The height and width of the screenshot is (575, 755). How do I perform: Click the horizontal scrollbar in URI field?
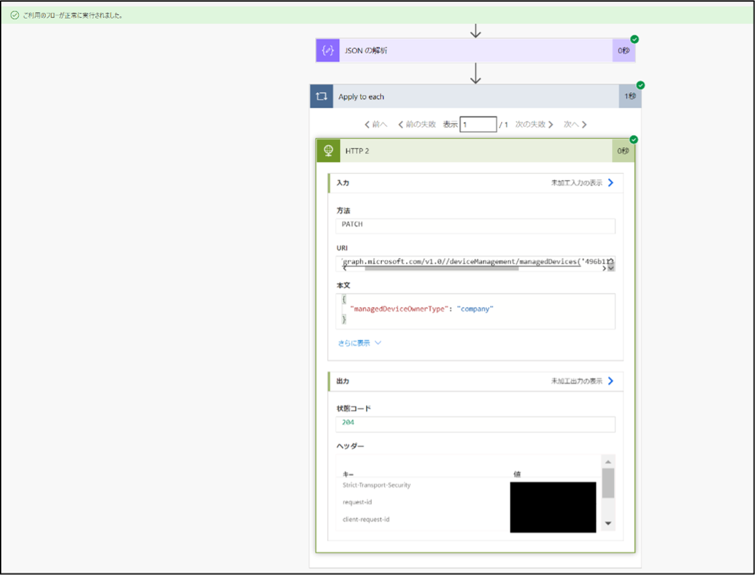pyautogui.click(x=441, y=269)
